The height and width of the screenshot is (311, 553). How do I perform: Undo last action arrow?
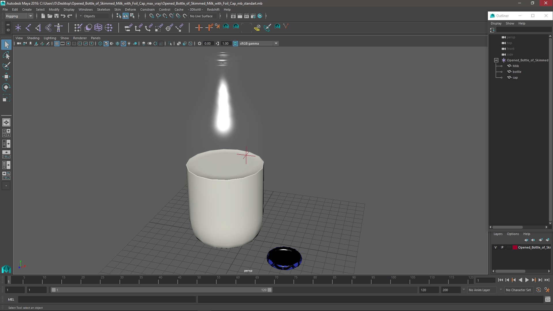click(x=63, y=16)
